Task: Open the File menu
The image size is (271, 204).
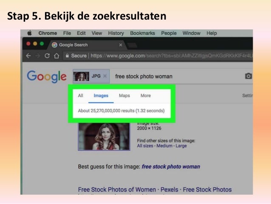Action: click(x=67, y=33)
